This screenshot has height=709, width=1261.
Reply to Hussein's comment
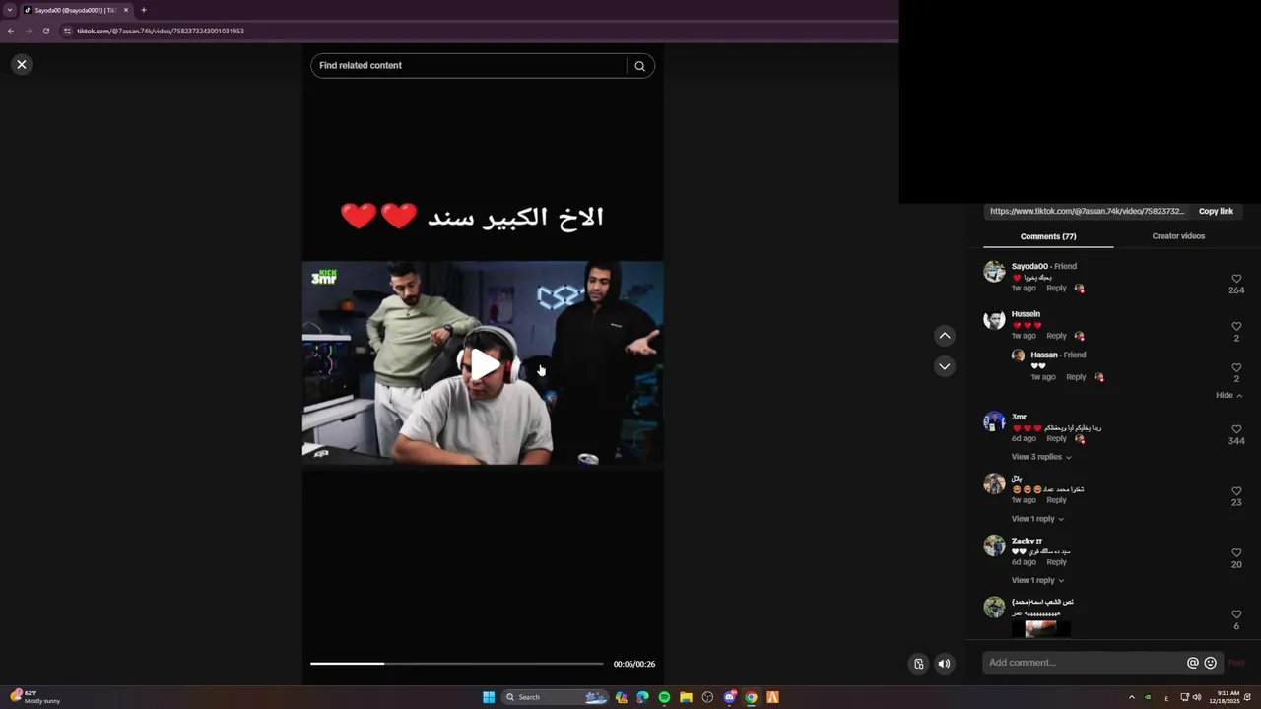point(1056,336)
